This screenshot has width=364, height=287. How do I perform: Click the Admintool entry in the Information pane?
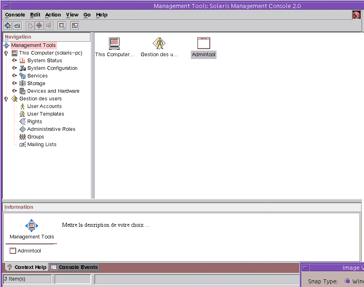pyautogui.click(x=25, y=250)
